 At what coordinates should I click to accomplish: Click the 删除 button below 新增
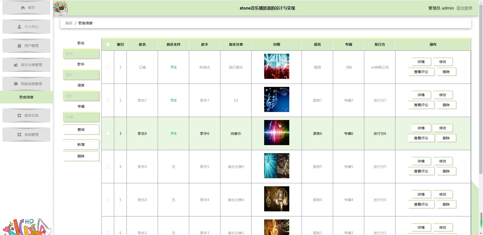click(81, 156)
